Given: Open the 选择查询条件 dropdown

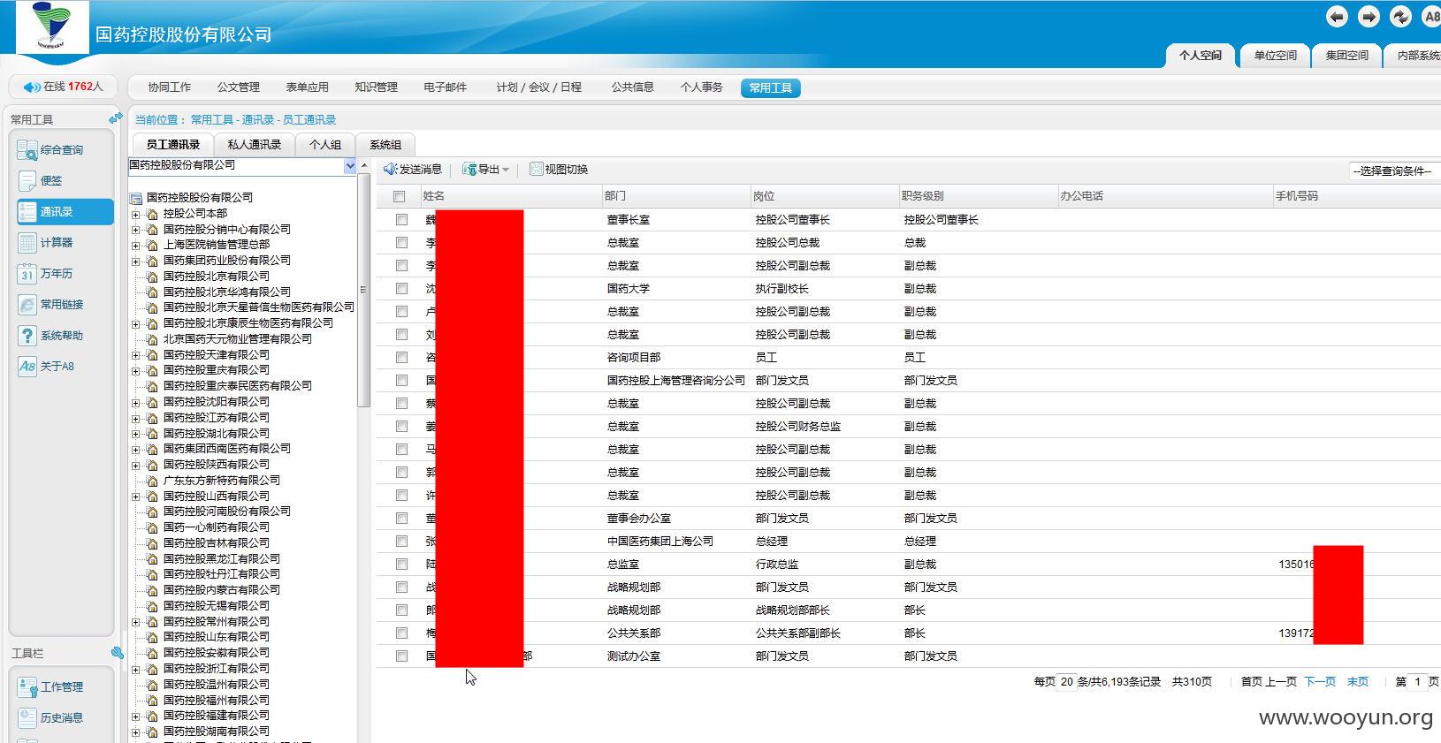Looking at the screenshot, I should coord(1395,171).
